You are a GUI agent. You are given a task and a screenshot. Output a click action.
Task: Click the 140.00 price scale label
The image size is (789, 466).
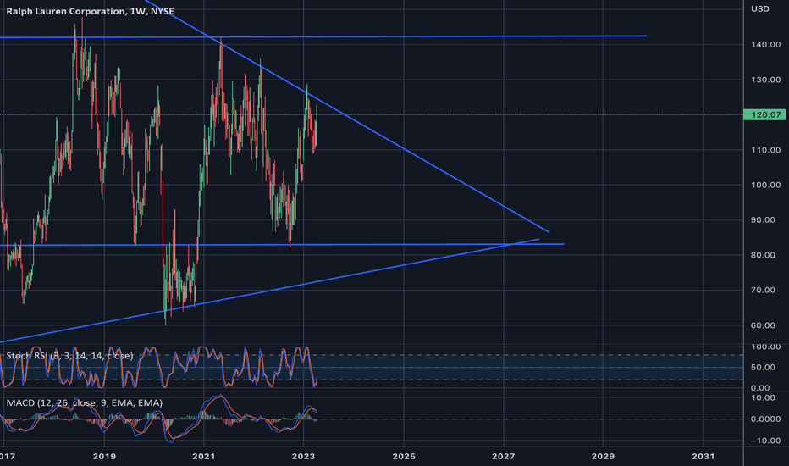click(766, 44)
